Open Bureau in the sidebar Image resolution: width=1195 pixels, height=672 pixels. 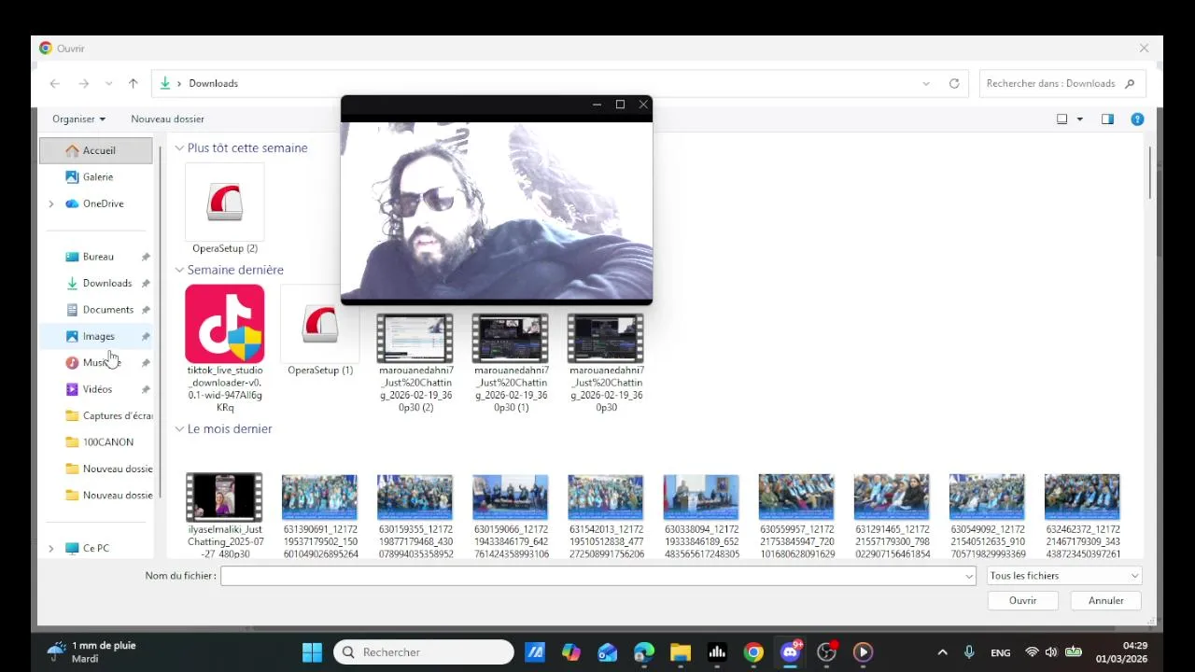[x=98, y=257]
